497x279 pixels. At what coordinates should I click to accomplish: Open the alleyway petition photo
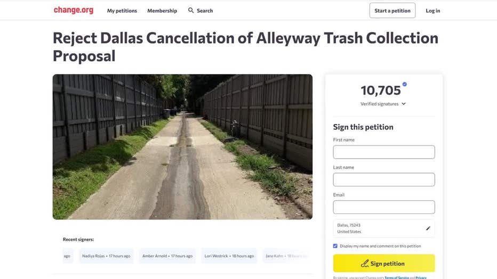click(182, 146)
